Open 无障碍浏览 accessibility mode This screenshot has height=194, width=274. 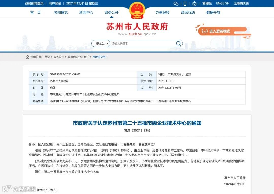click(241, 3)
